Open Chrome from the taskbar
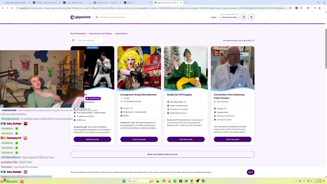 (x=192, y=181)
